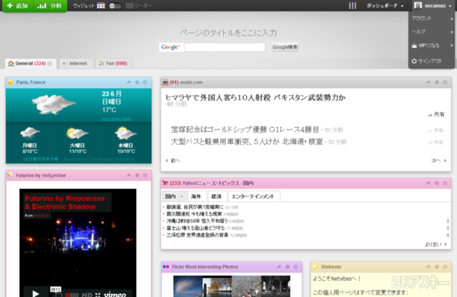The image size is (457, 297).
Task: Click the Google検索 button
Action: [x=285, y=47]
